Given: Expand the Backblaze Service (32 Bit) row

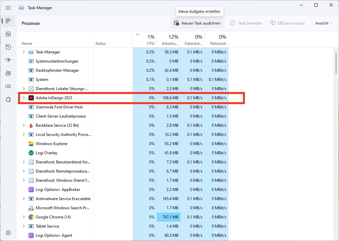Looking at the screenshot, I should pyautogui.click(x=24, y=125).
